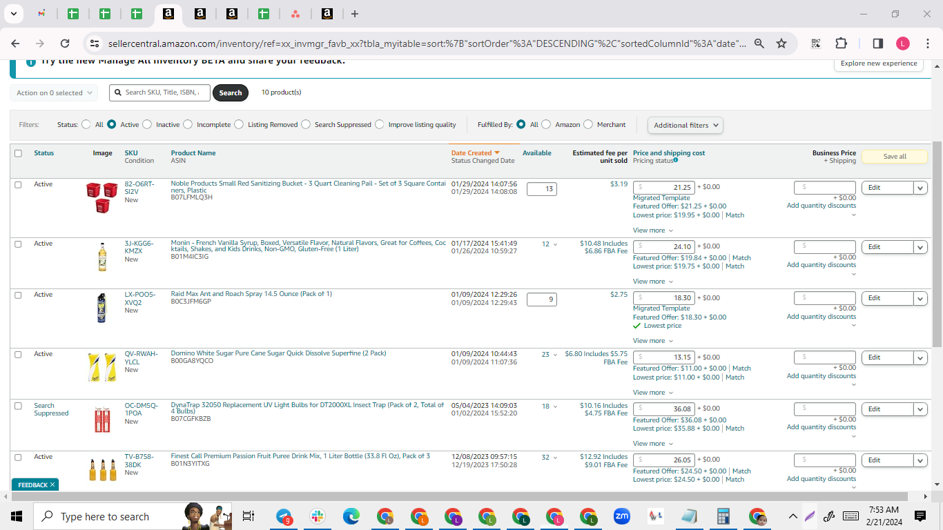The image size is (943, 530).
Task: Click the SKU, Title, ISBN search field
Action: click(159, 92)
